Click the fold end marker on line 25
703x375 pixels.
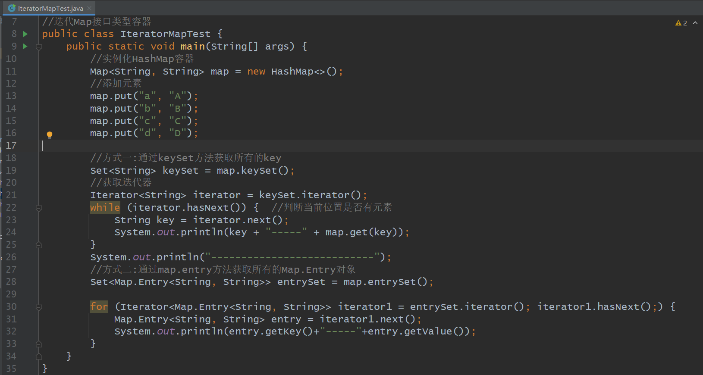39,245
